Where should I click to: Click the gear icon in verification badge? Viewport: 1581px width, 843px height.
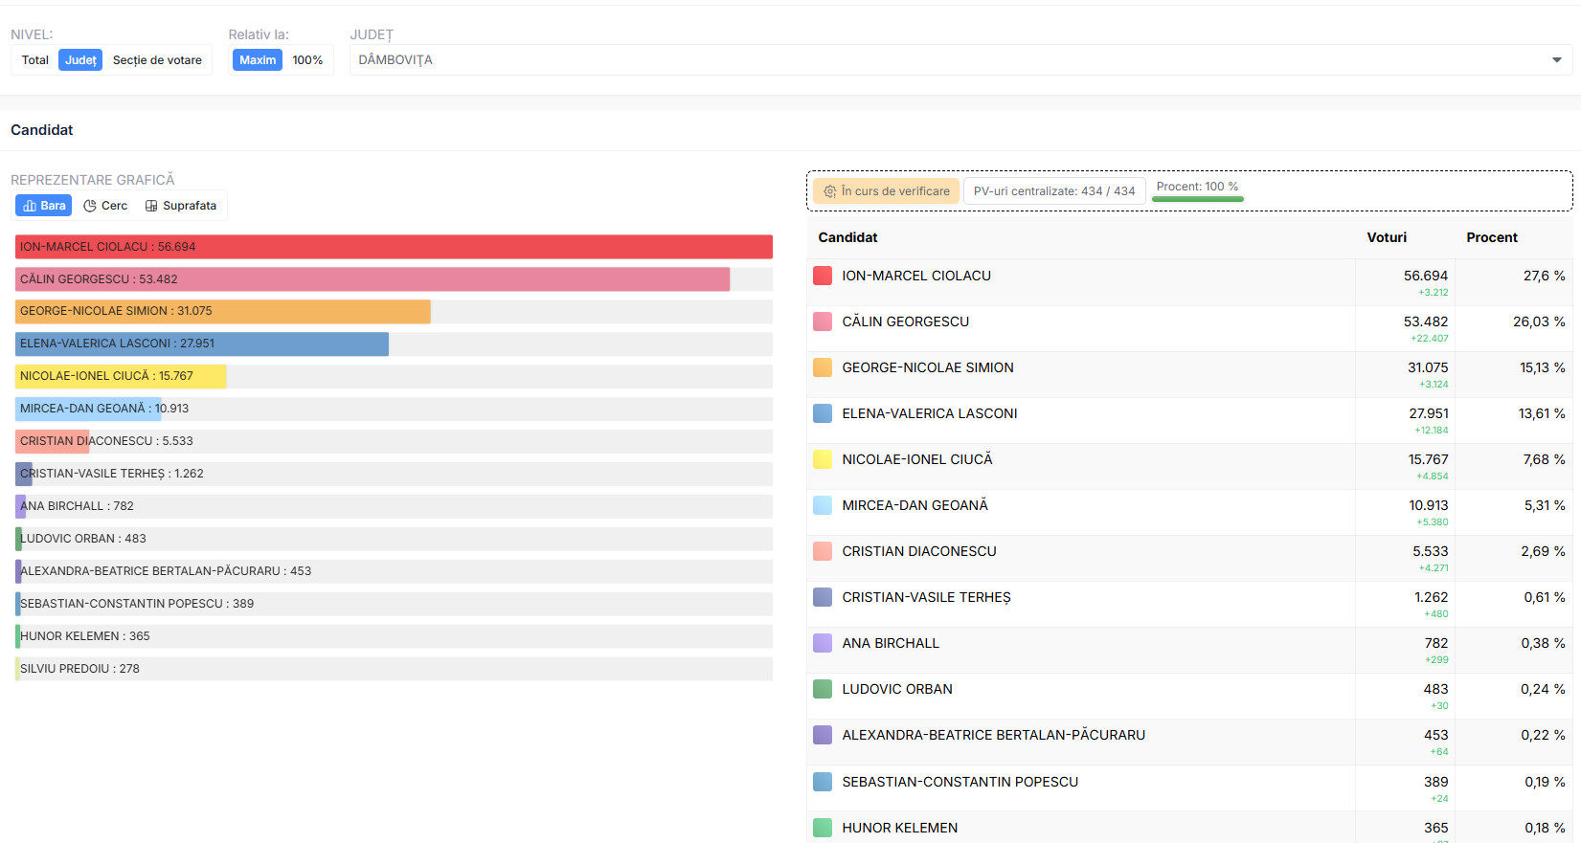[x=830, y=191]
